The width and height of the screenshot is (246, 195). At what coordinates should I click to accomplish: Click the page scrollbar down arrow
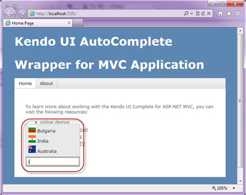(240, 181)
